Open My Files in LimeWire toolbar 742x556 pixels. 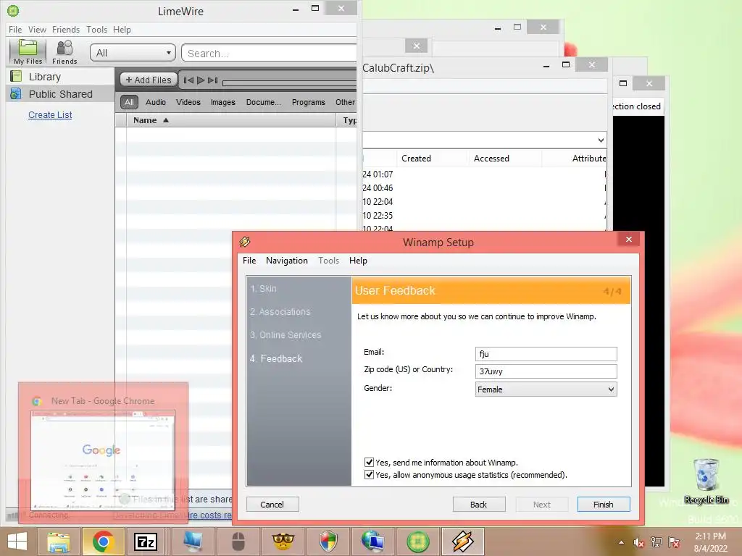click(28, 51)
